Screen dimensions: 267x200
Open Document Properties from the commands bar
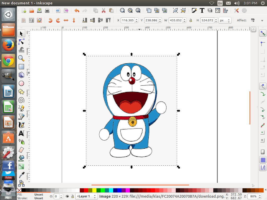point(244,11)
